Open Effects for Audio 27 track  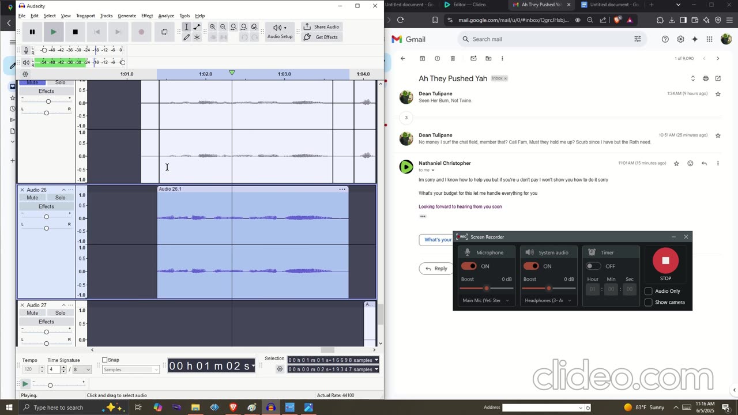pyautogui.click(x=46, y=322)
